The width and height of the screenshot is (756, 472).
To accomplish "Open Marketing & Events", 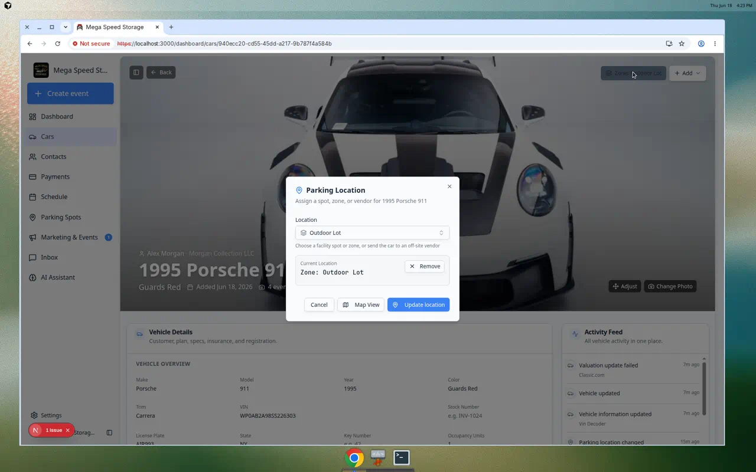I will pyautogui.click(x=70, y=237).
